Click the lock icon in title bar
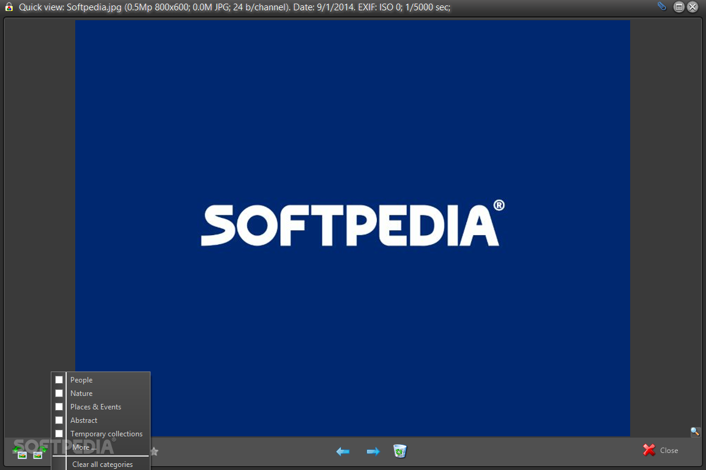The width and height of the screenshot is (706, 470). point(9,7)
